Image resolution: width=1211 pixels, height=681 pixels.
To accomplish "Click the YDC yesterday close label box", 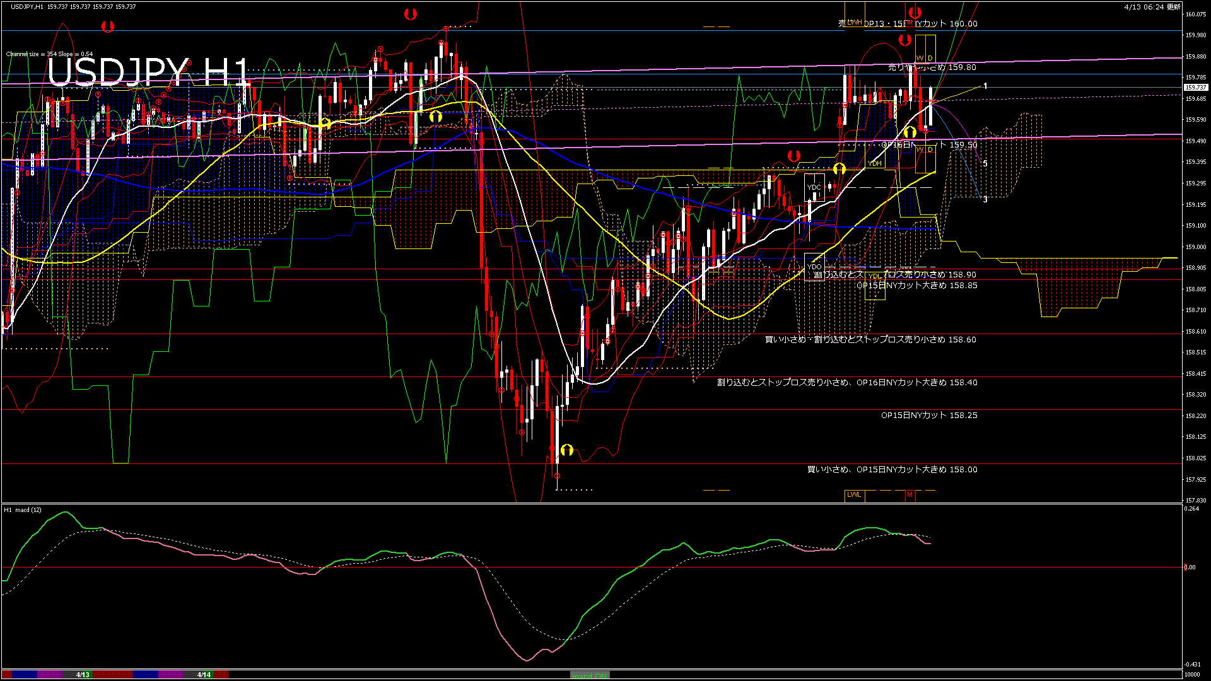I will [814, 187].
